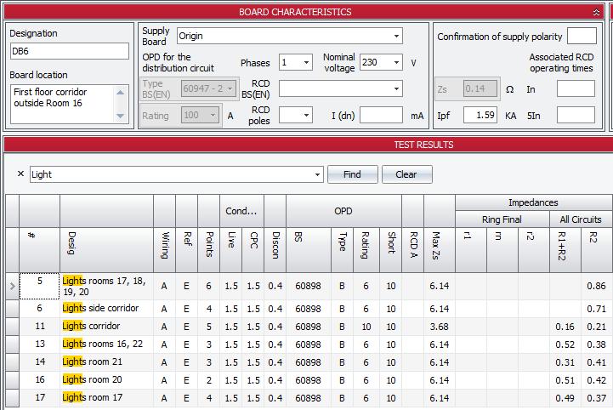
Task: Select the Lights room 21 row
Action: click(92, 362)
